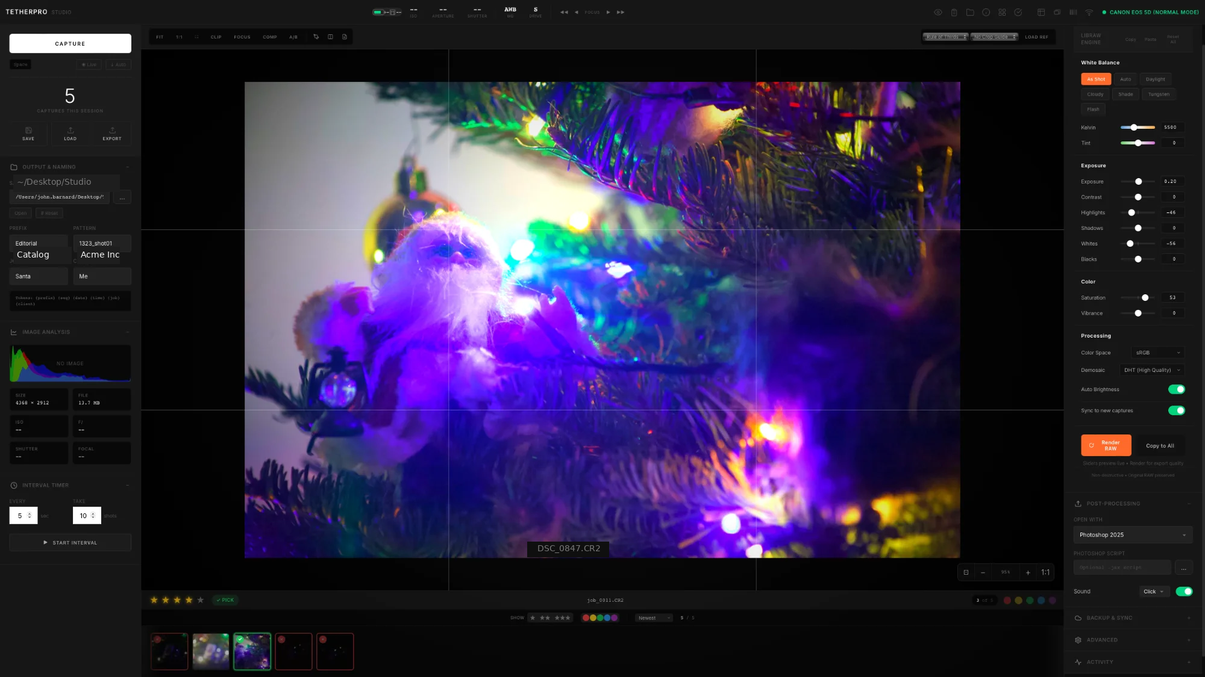Viewport: 1205px width, 677px height.
Task: Select the CLIP view option
Action: pyautogui.click(x=216, y=37)
